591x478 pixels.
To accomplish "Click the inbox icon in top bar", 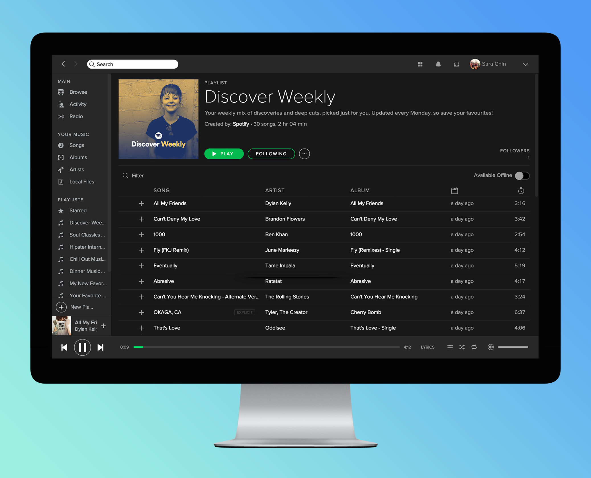I will click(456, 64).
